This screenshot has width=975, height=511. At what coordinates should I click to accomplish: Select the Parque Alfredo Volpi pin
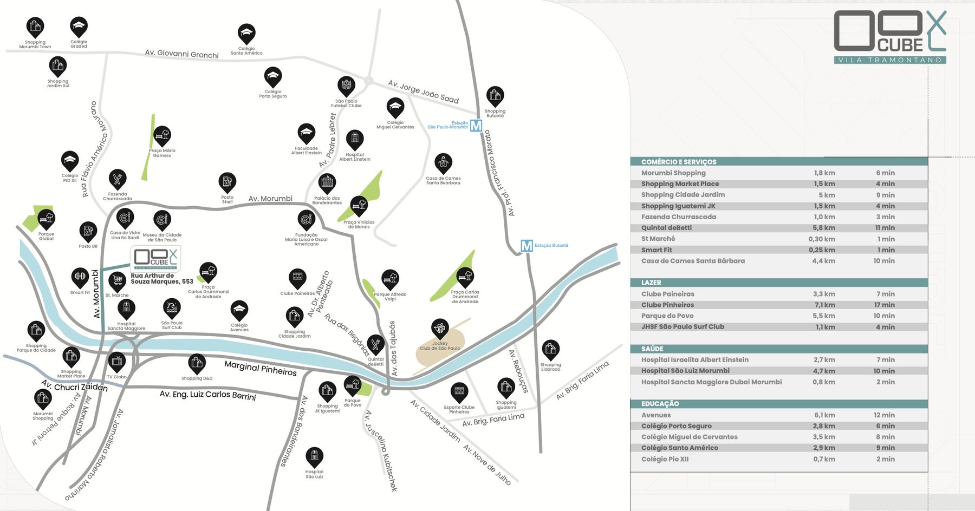(x=391, y=280)
